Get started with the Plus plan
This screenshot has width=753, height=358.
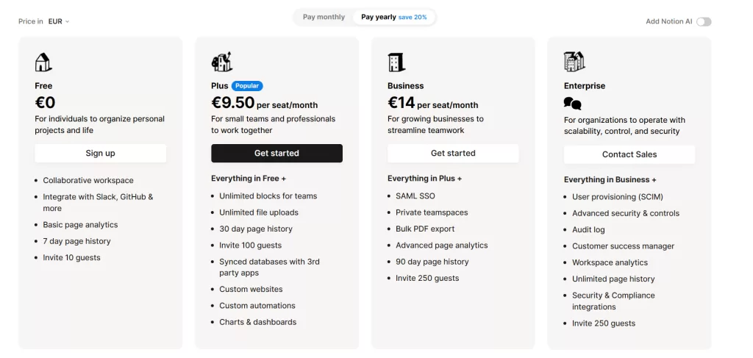[277, 153]
